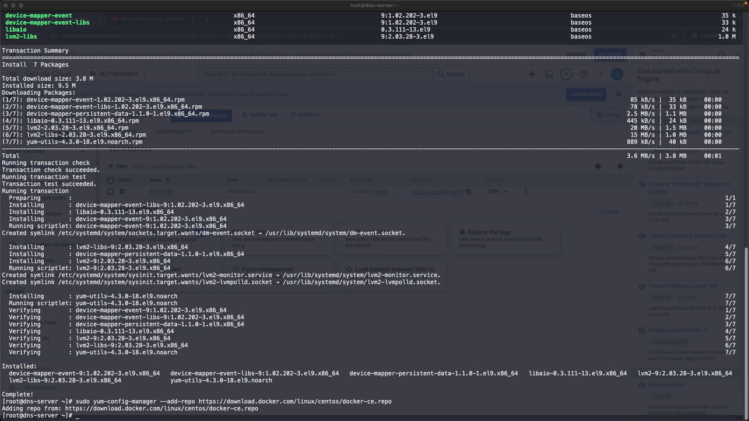The width and height of the screenshot is (749, 421).
Task: Open external IP 35.241.74.205 link
Action: tap(429, 192)
